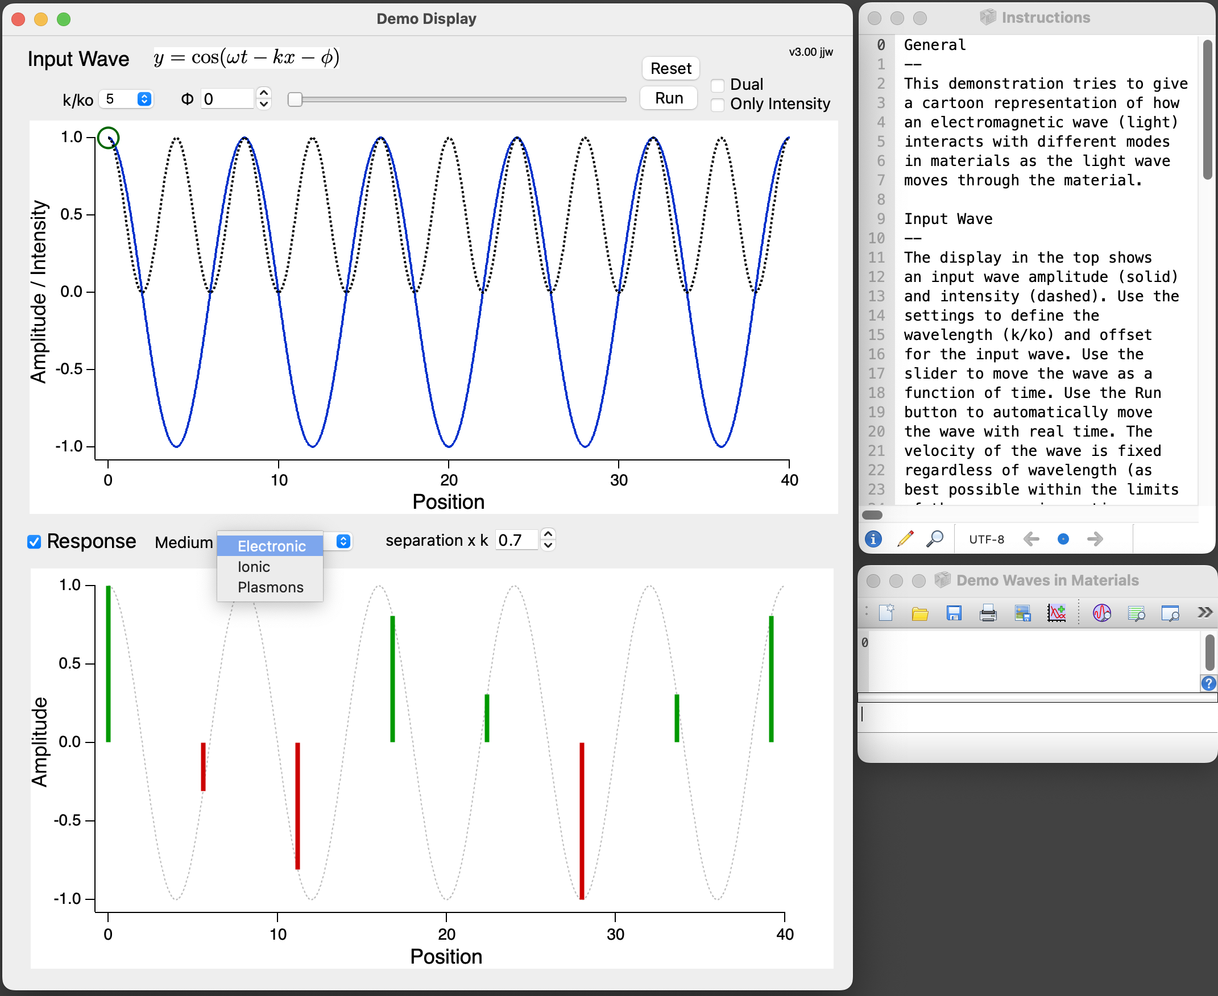
Task: Open search with the magnifier icon
Action: [936, 539]
